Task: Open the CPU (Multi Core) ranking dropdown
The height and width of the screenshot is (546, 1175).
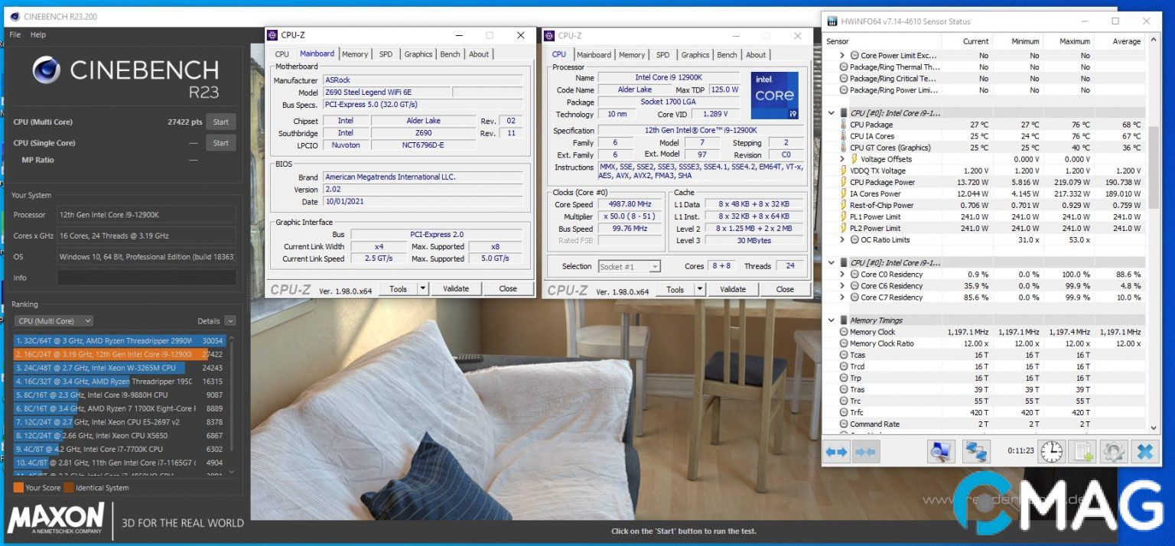Action: [54, 321]
